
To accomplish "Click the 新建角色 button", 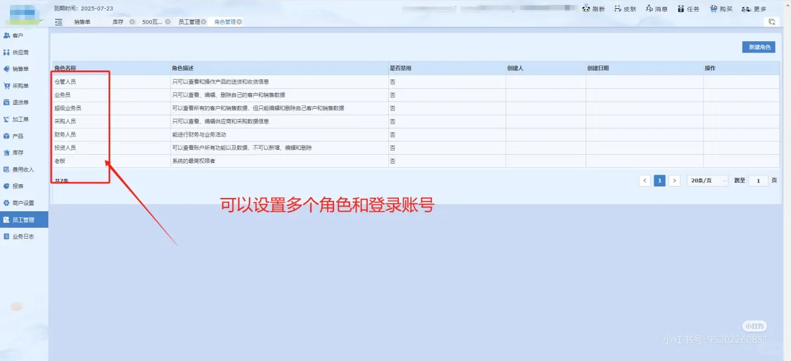I will (x=759, y=47).
